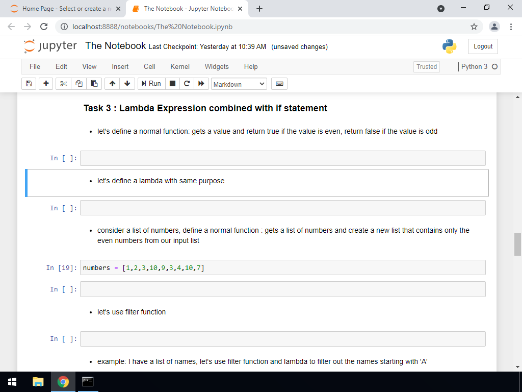Click the numbers list code cell
Image resolution: width=522 pixels, height=392 pixels.
(282, 267)
